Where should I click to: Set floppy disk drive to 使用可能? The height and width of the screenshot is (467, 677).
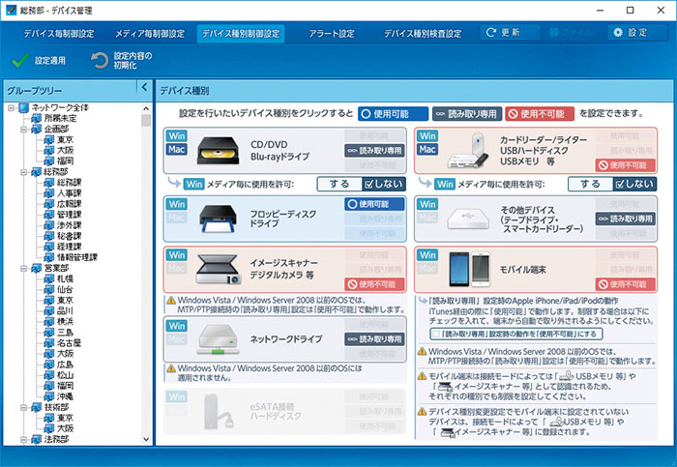pos(372,204)
